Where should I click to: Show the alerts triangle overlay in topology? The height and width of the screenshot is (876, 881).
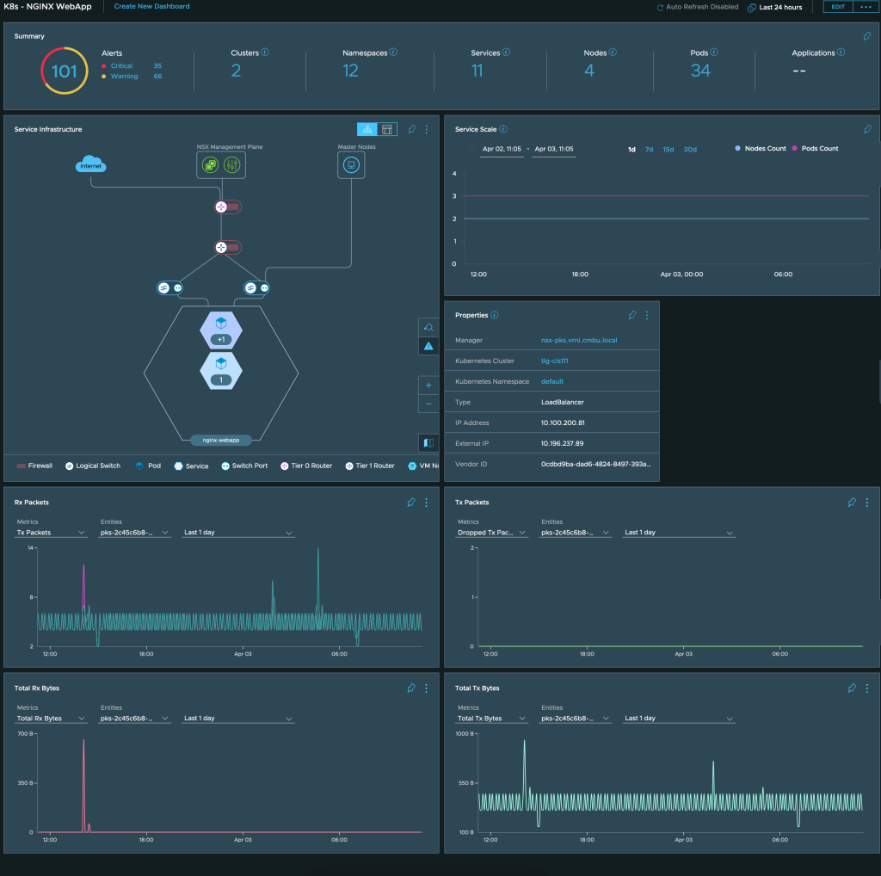pyautogui.click(x=428, y=346)
